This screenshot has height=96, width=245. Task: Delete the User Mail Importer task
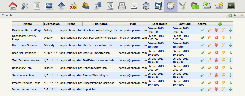(216, 53)
